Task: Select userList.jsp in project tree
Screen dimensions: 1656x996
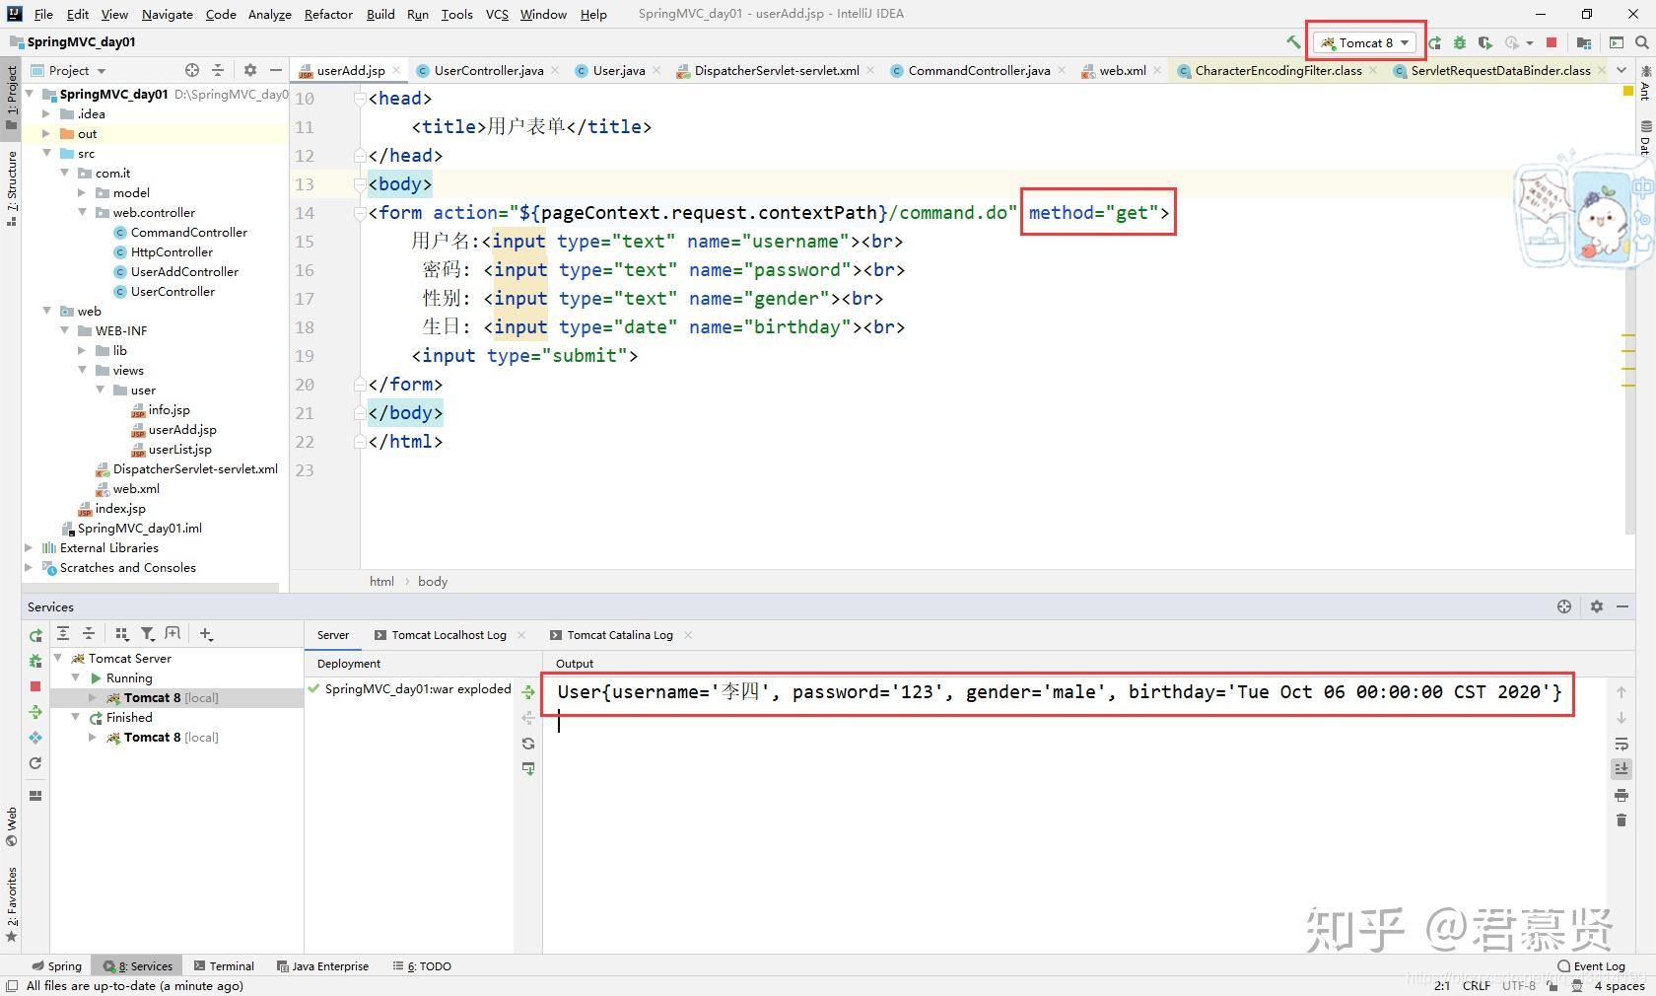Action: (x=179, y=450)
